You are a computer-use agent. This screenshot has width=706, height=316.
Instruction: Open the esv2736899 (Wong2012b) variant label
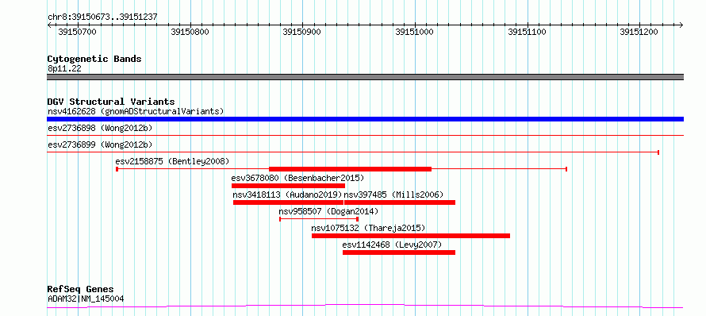pyautogui.click(x=100, y=145)
